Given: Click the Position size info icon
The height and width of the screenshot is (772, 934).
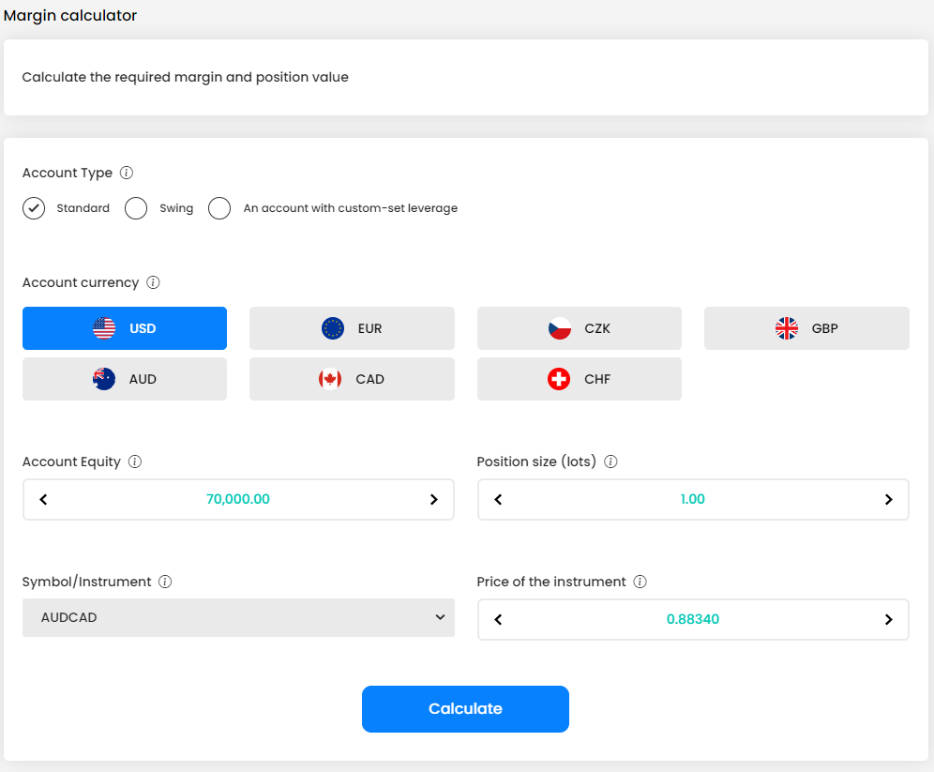Looking at the screenshot, I should [610, 462].
